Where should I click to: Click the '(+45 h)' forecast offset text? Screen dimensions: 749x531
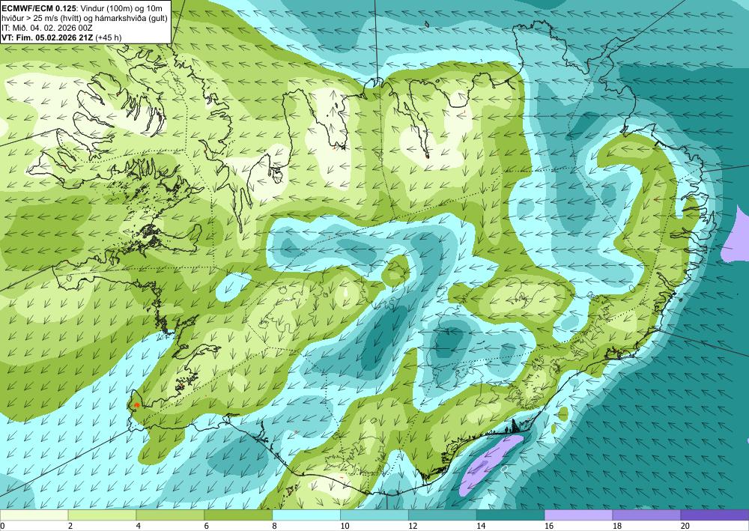(109, 37)
